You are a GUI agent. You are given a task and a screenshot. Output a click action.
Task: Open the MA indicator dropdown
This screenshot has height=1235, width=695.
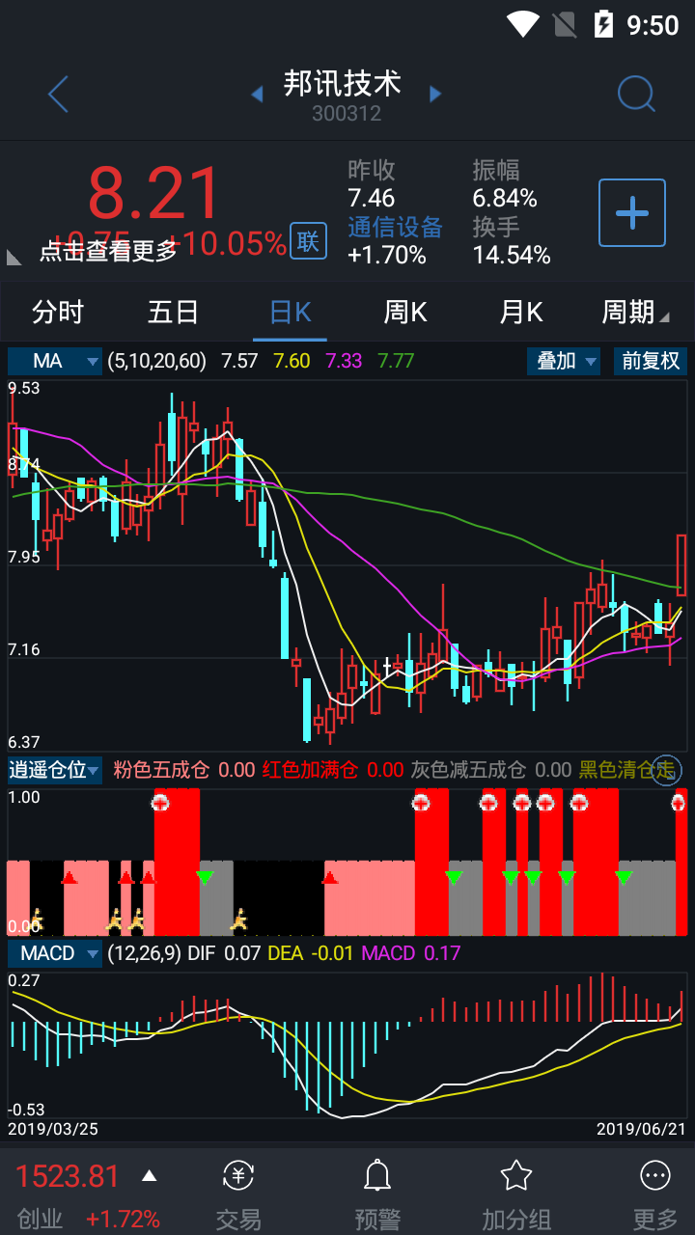[55, 361]
